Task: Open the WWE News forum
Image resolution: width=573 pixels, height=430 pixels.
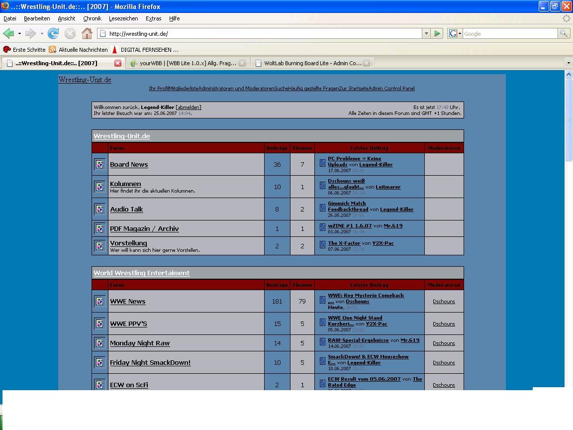Action: point(127,301)
